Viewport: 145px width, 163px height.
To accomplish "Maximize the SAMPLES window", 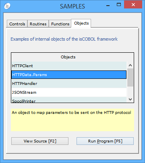I will (119, 5).
